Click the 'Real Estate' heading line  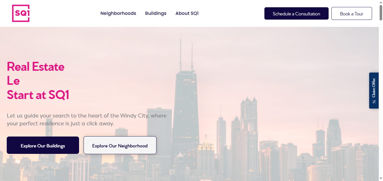pyautogui.click(x=36, y=67)
